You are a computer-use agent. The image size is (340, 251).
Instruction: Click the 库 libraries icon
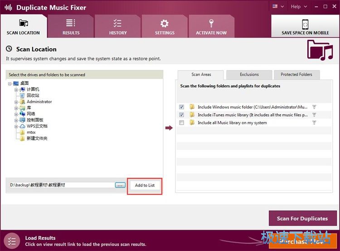[x=22, y=108]
